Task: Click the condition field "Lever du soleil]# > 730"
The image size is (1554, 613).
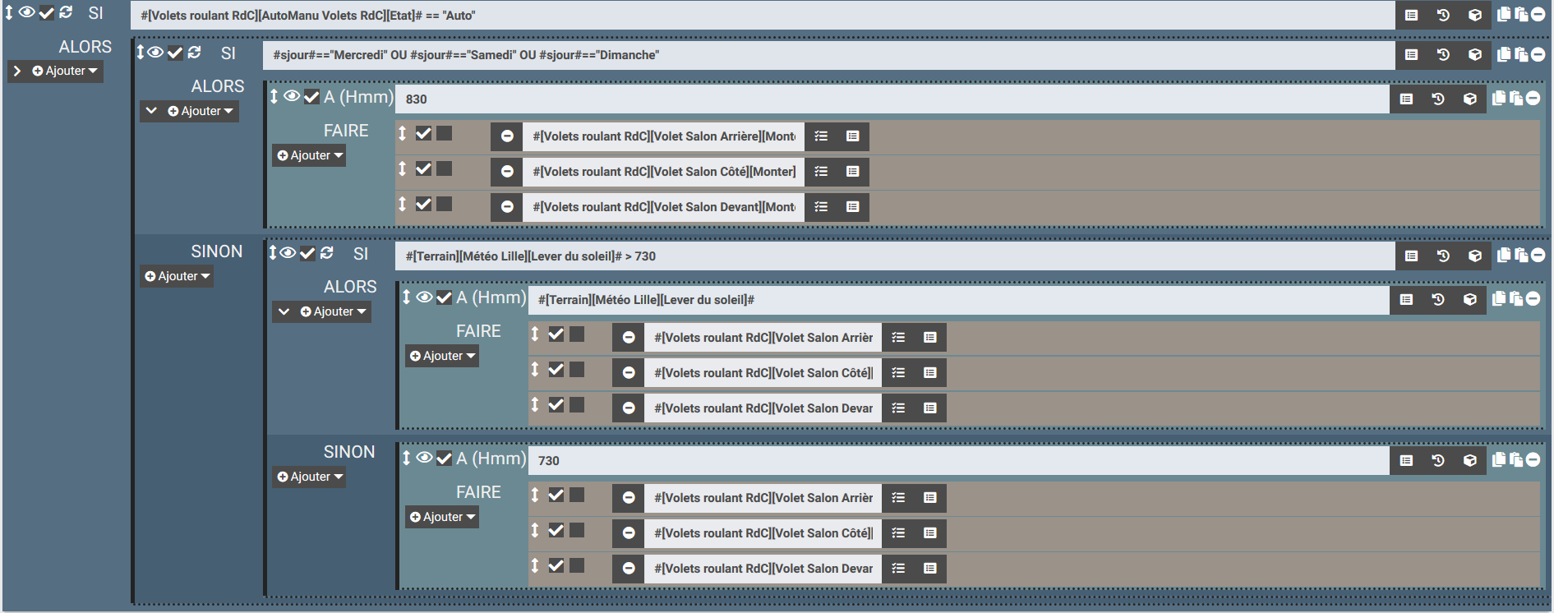Action: (x=895, y=256)
